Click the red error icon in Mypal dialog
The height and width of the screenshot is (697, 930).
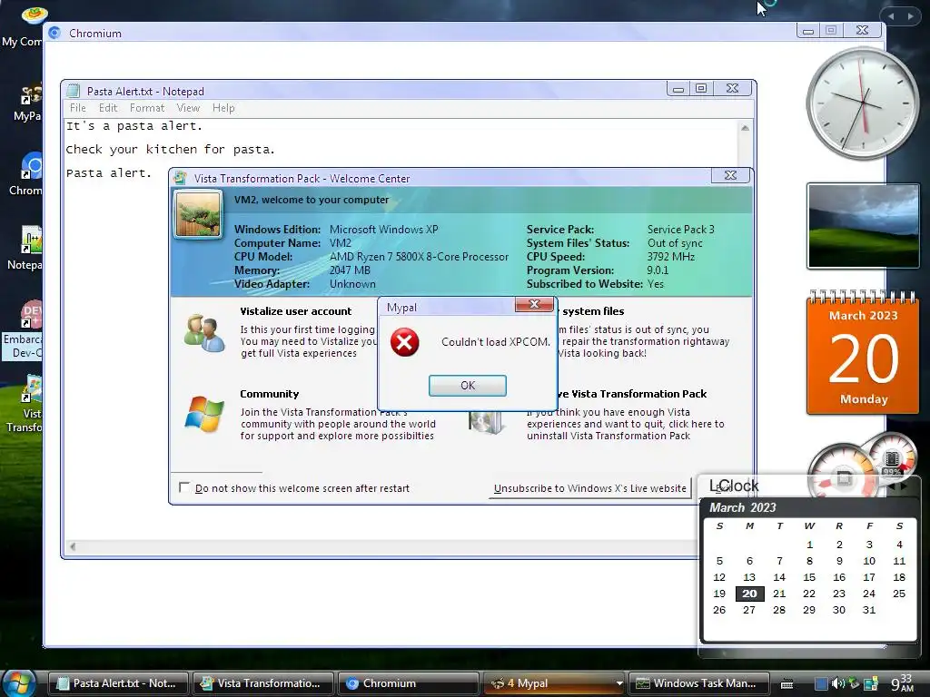pyautogui.click(x=404, y=342)
